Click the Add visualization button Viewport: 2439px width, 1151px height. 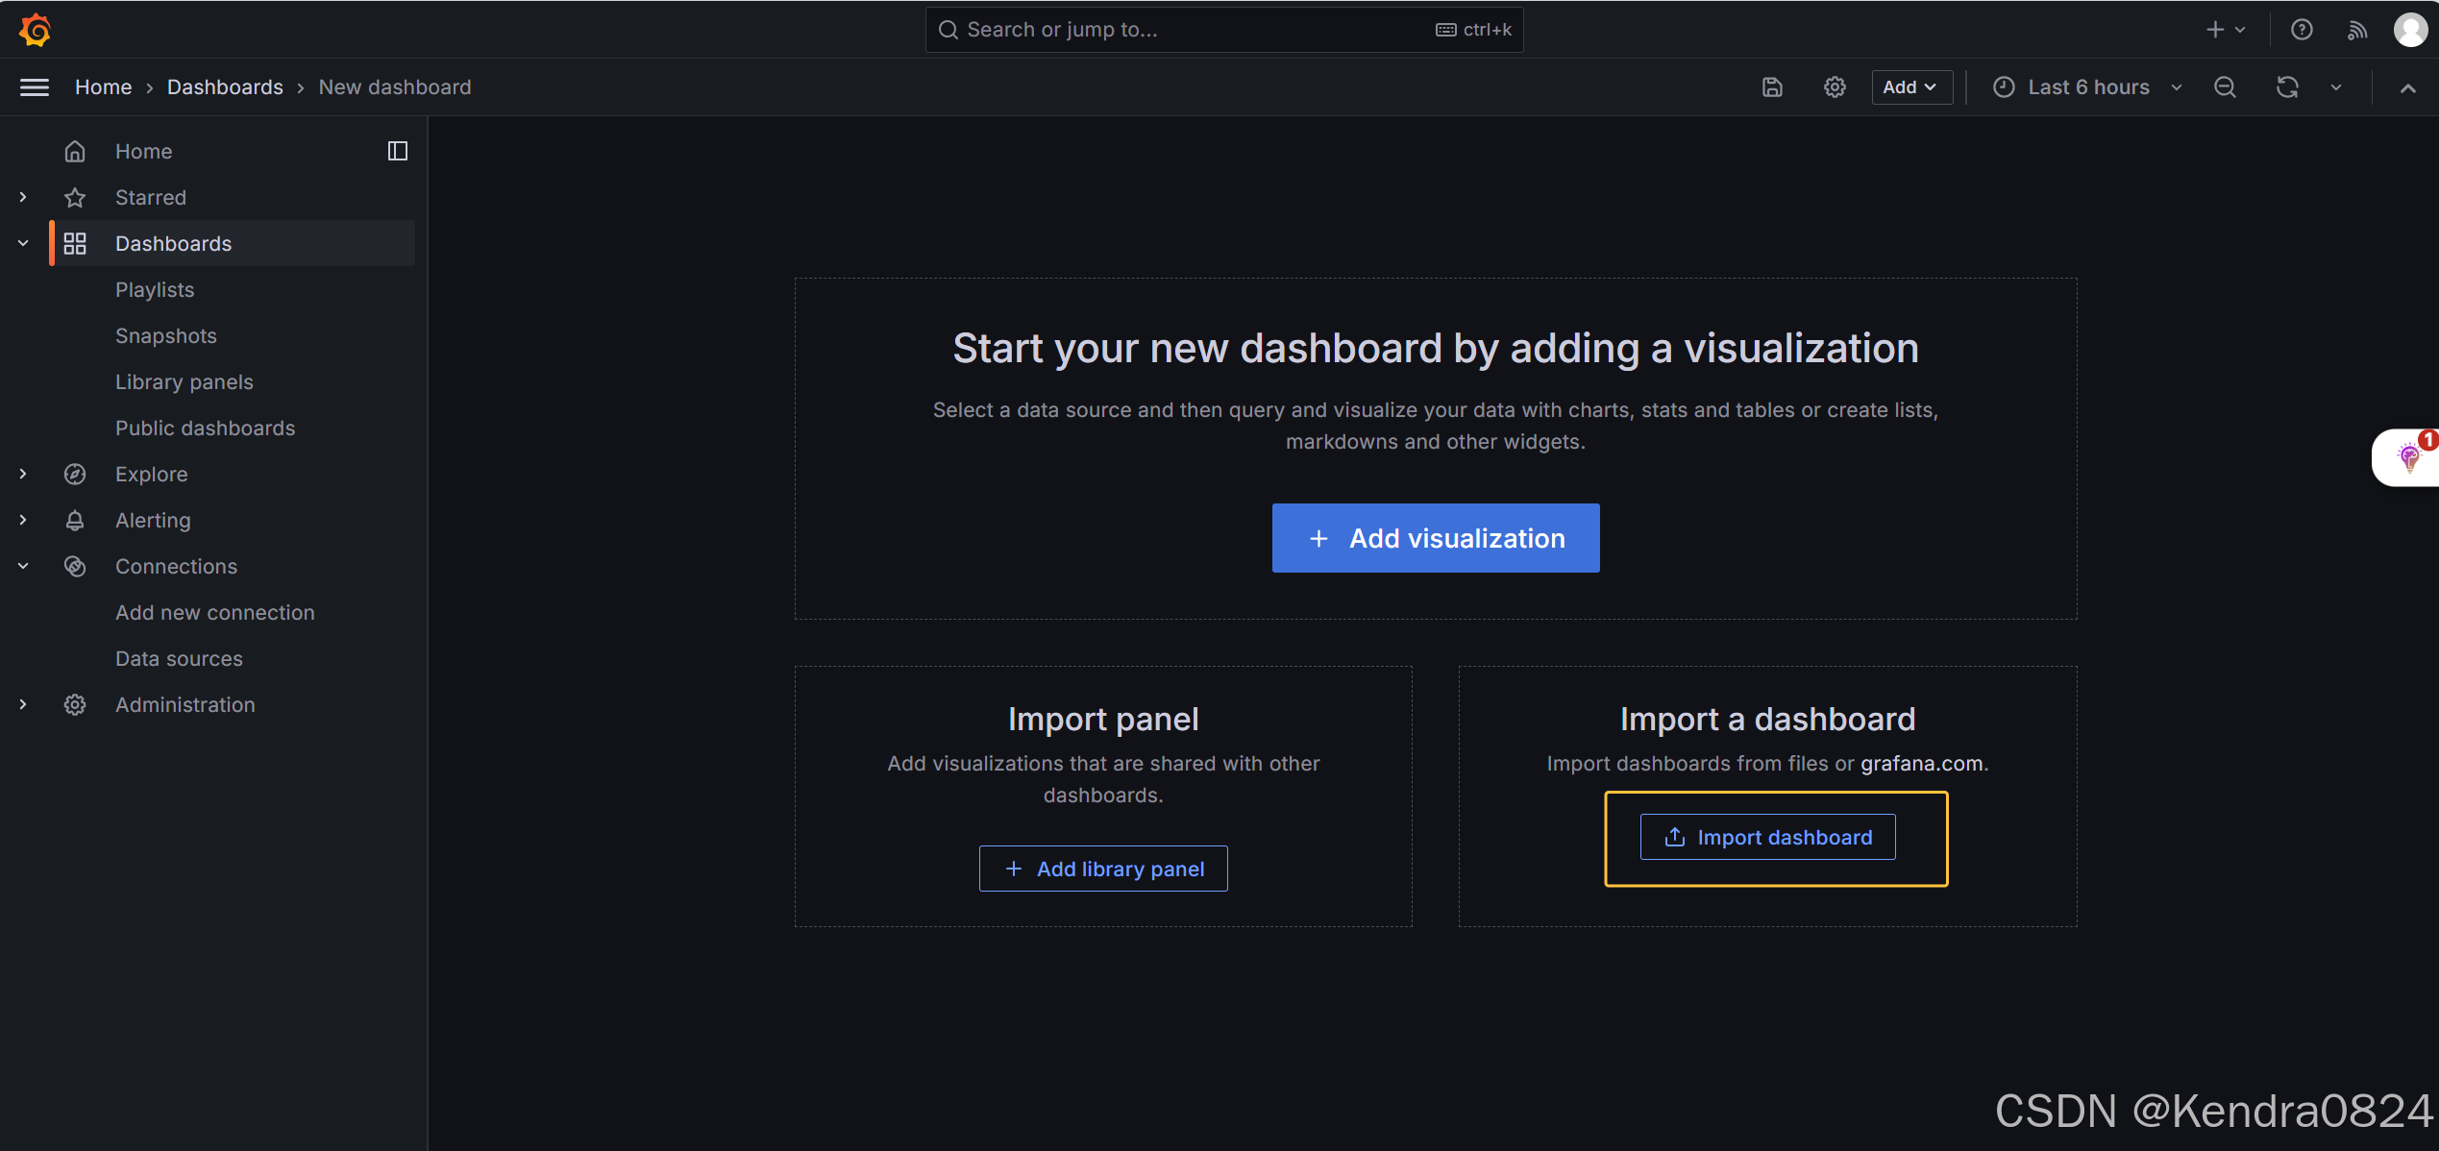coord(1435,538)
